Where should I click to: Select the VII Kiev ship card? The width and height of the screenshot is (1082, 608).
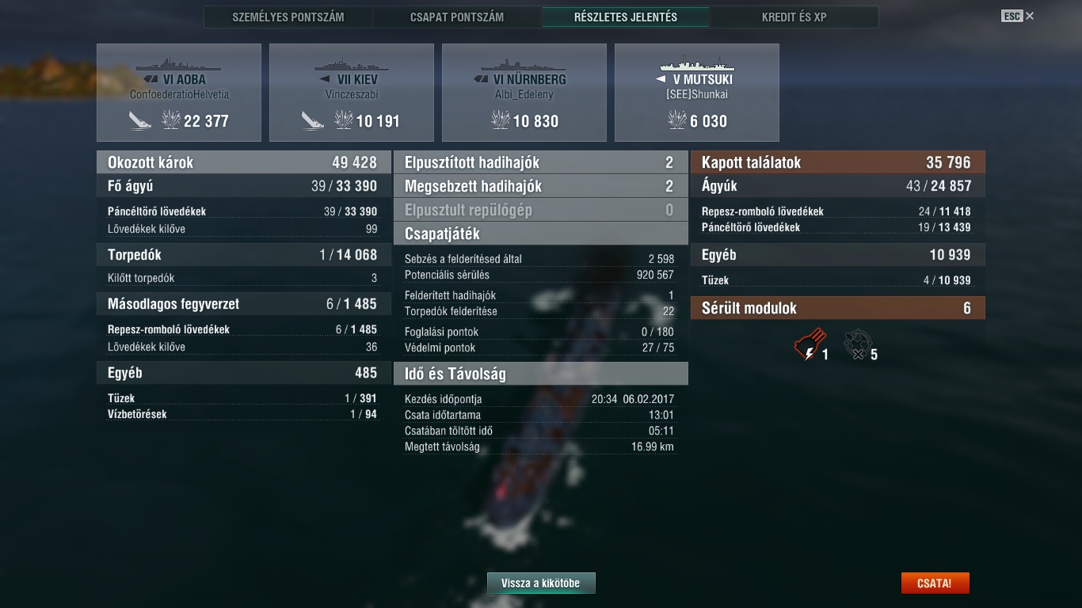(x=352, y=93)
